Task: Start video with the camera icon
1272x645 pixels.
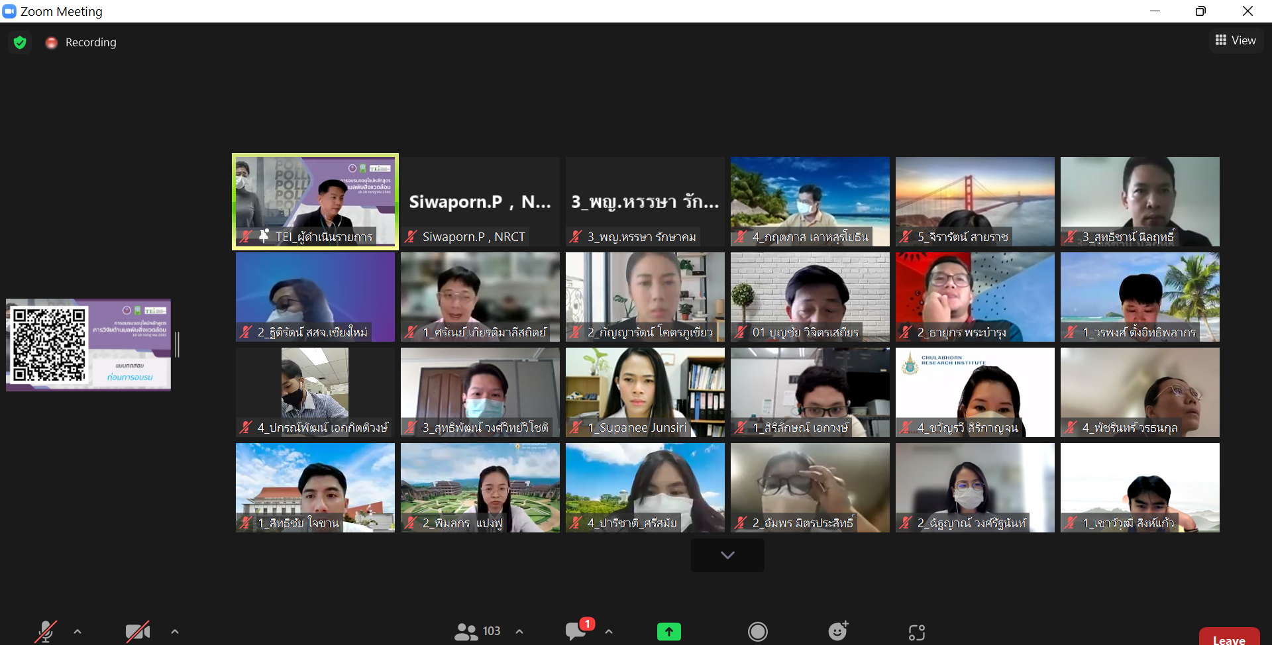Action: coord(137,631)
